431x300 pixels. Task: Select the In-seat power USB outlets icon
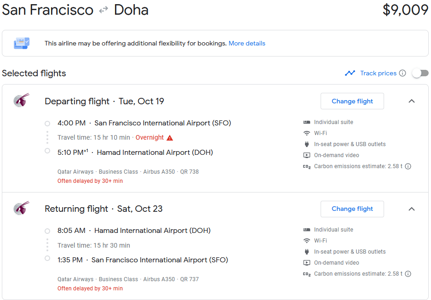[x=306, y=143]
